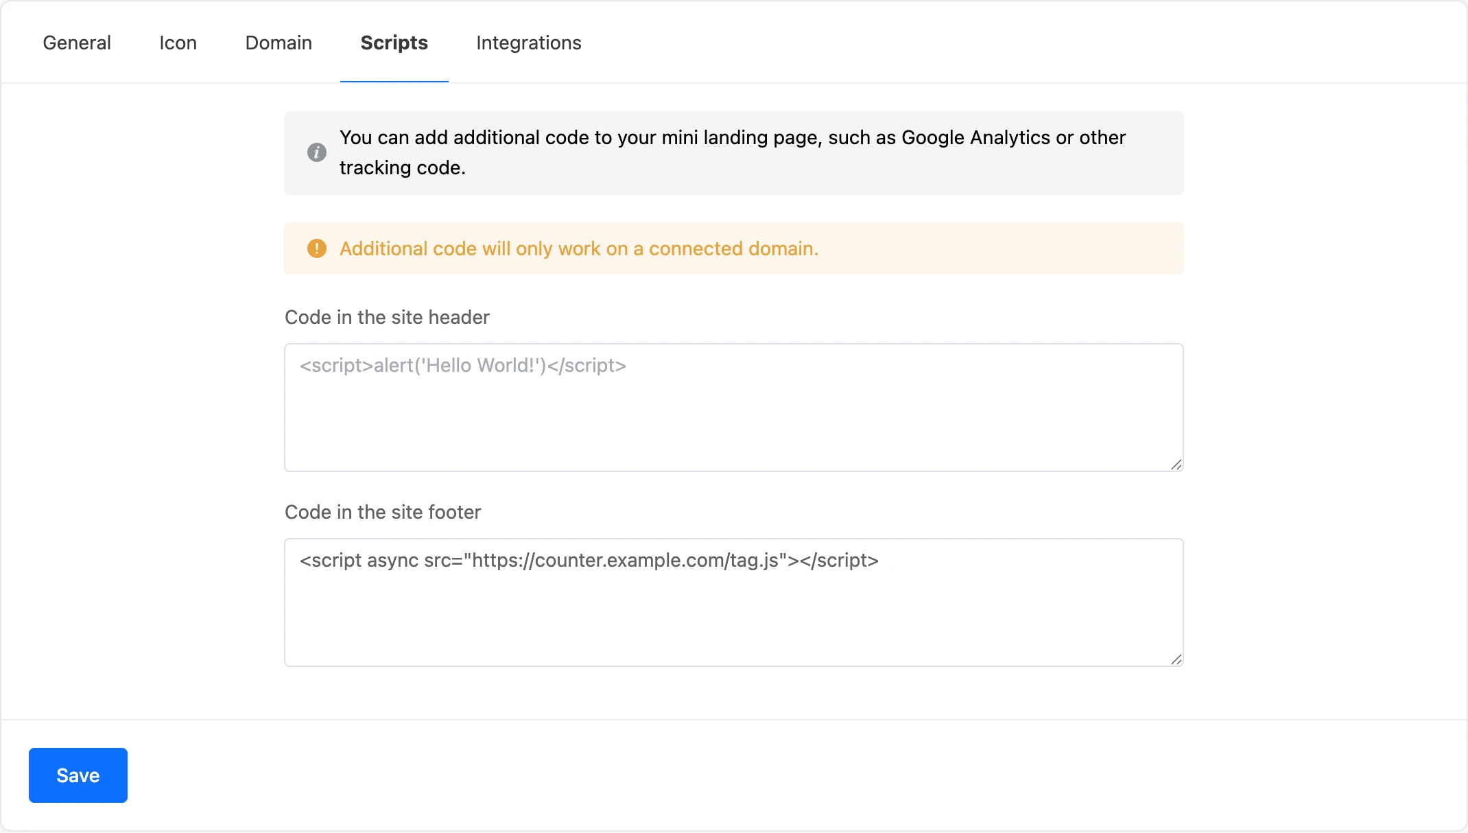The height and width of the screenshot is (833, 1468).
Task: Focus the site footer code textarea
Action: (x=734, y=602)
